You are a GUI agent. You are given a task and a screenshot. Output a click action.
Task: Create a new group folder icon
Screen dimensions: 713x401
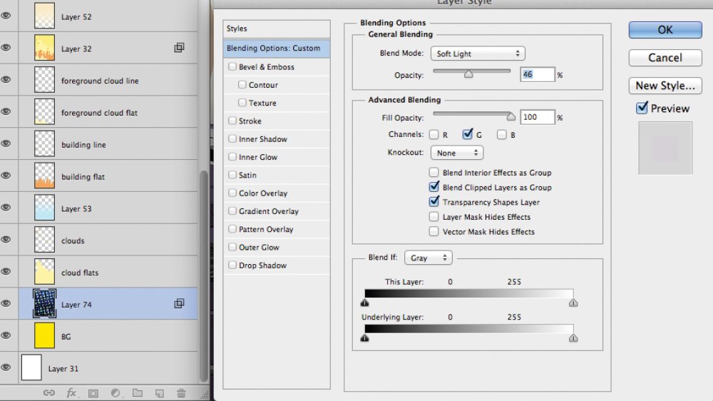coord(138,393)
